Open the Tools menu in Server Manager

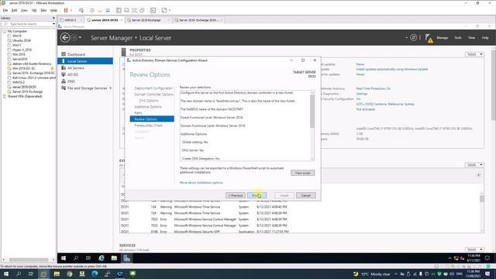458,38
